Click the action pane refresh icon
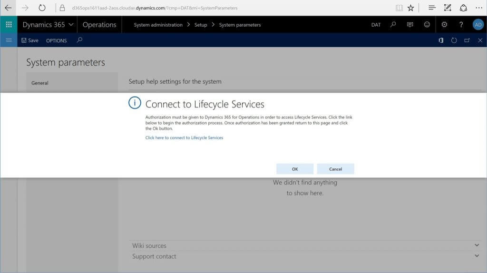The width and height of the screenshot is (487, 273). [x=454, y=40]
